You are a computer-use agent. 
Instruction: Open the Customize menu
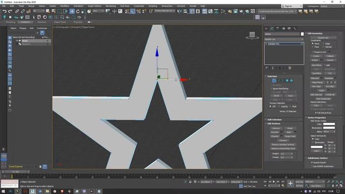[139, 6]
